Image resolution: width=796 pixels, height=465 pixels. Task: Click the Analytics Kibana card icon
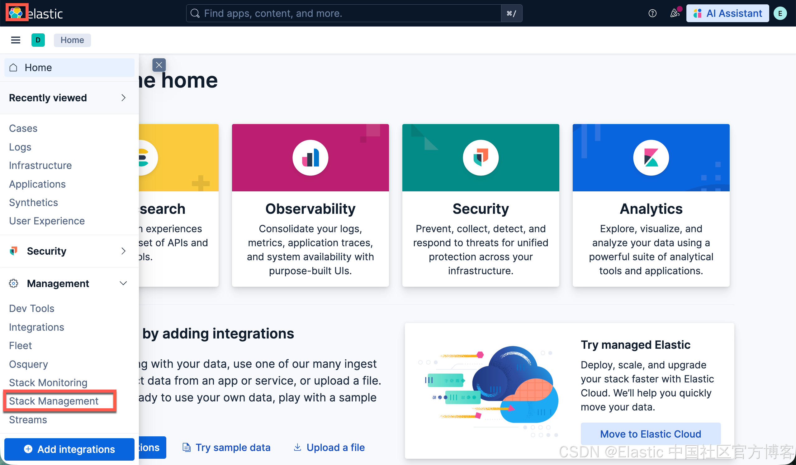pyautogui.click(x=650, y=157)
